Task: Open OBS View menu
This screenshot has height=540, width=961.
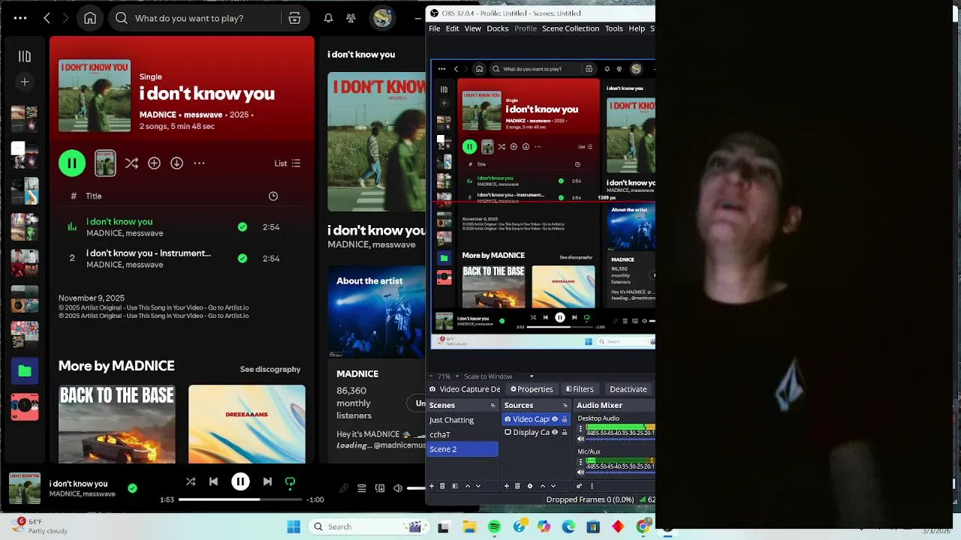Action: 473,28
